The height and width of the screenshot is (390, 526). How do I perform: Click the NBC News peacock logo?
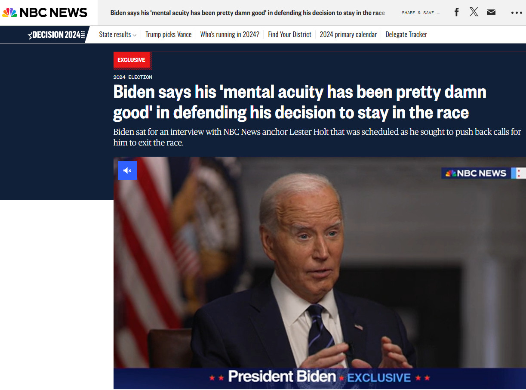pyautogui.click(x=45, y=12)
